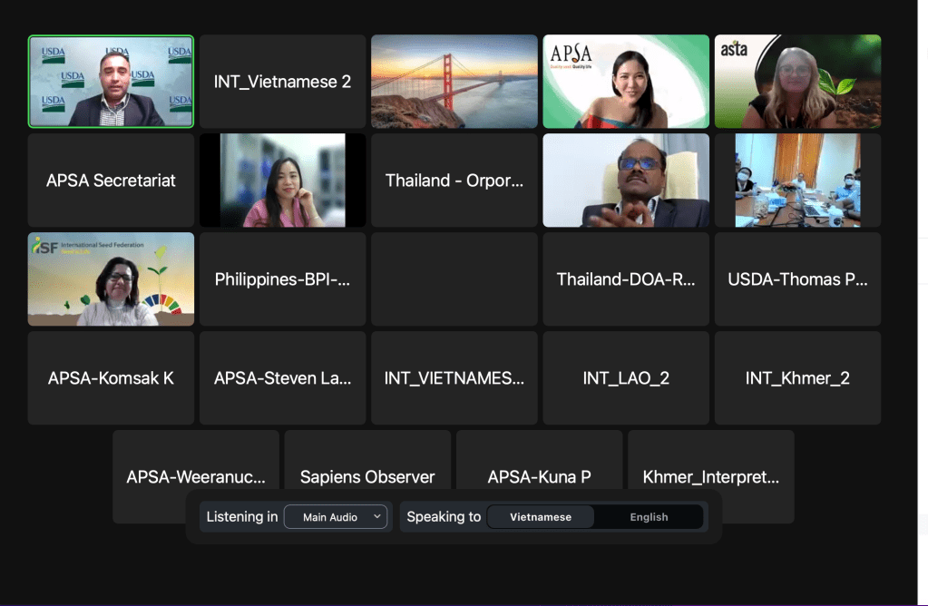Select Vietnamese as speaking language

pos(541,517)
